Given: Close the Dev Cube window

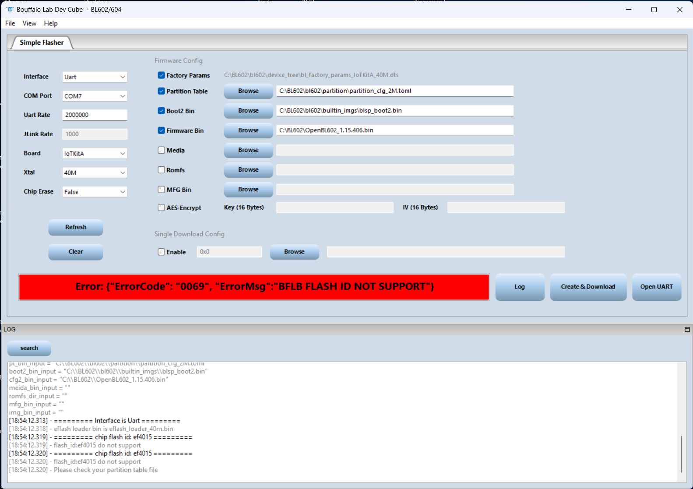Looking at the screenshot, I should coord(679,9).
